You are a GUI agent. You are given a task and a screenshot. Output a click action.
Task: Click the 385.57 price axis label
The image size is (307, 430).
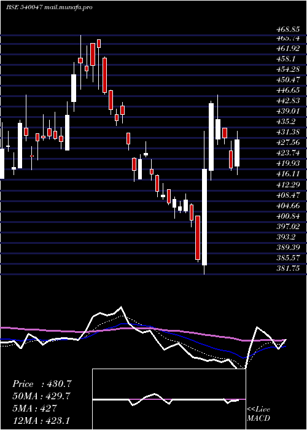288,258
